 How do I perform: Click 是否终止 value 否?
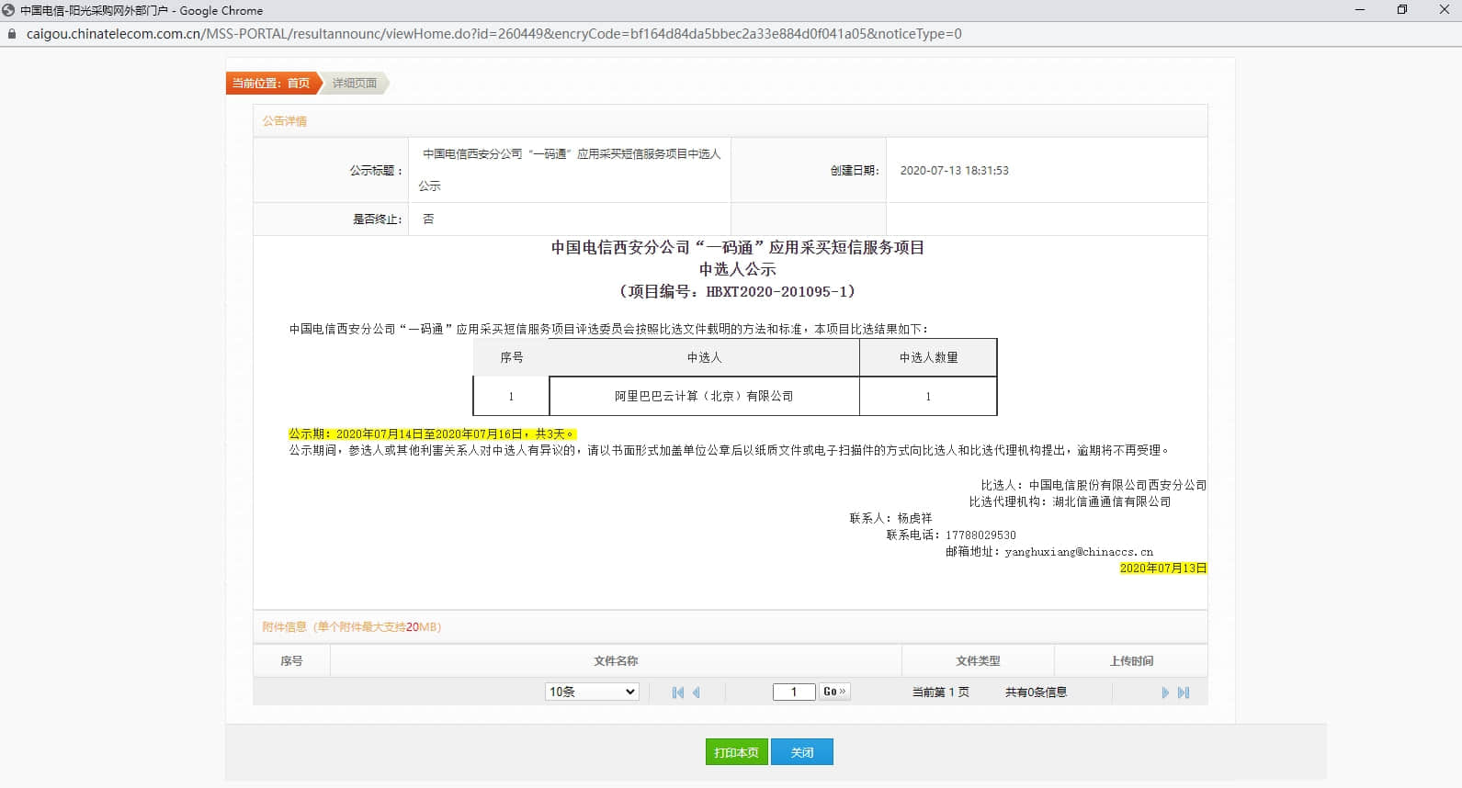(x=428, y=220)
